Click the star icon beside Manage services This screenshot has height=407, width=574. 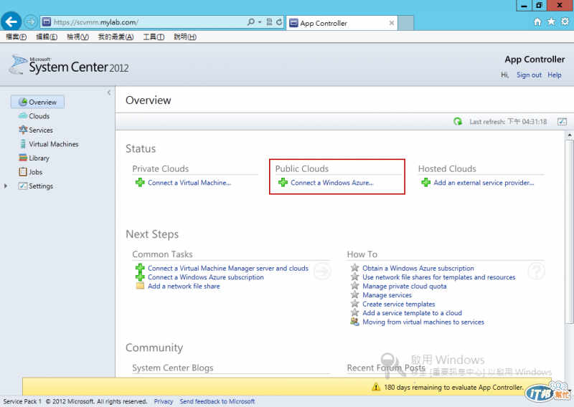354,295
